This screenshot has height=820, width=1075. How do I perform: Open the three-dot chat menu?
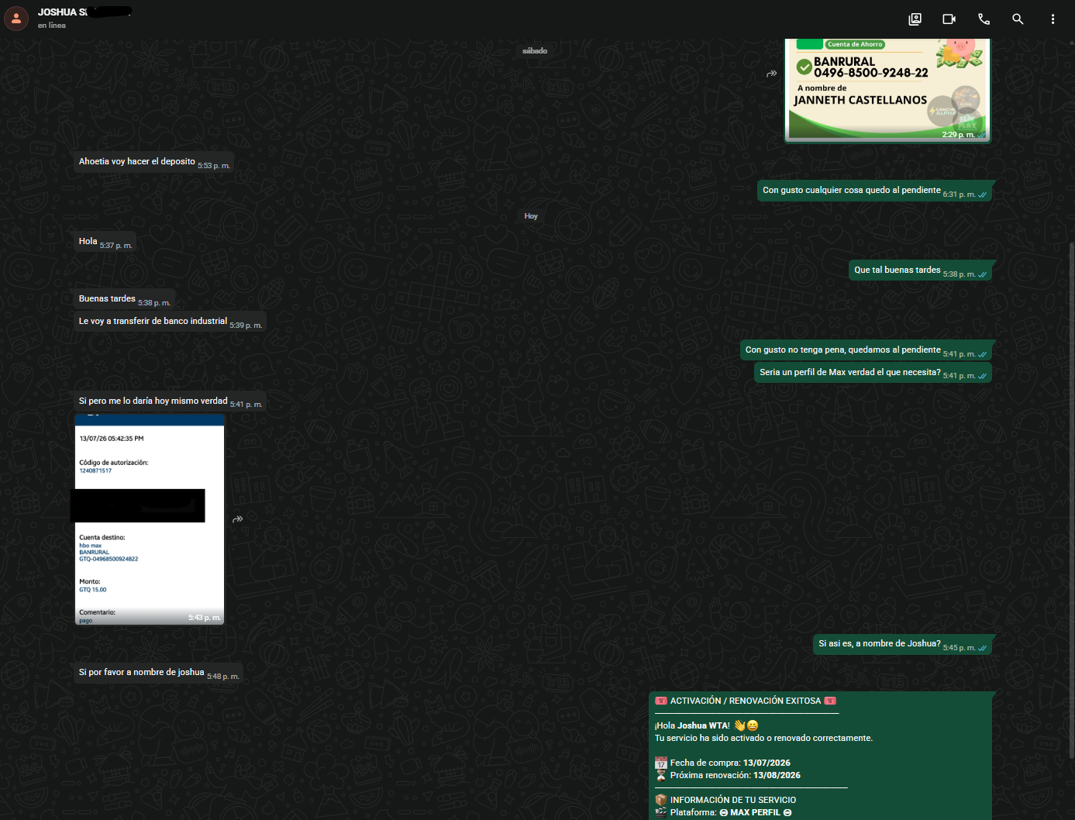(1053, 19)
